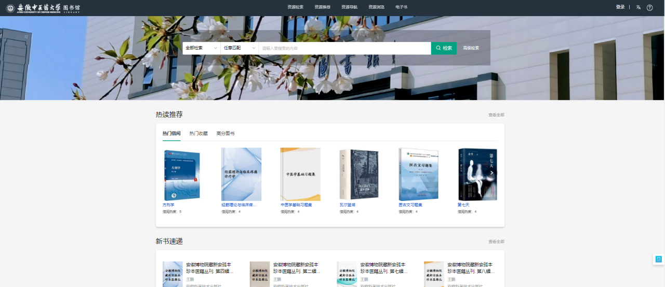The image size is (665, 287).
Task: Open new book title ending 第八辑
Action: click(x=471, y=268)
